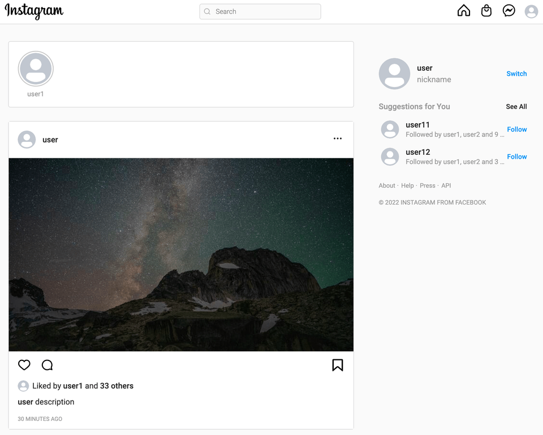Open the API footer link
The image size is (543, 435).
(446, 186)
